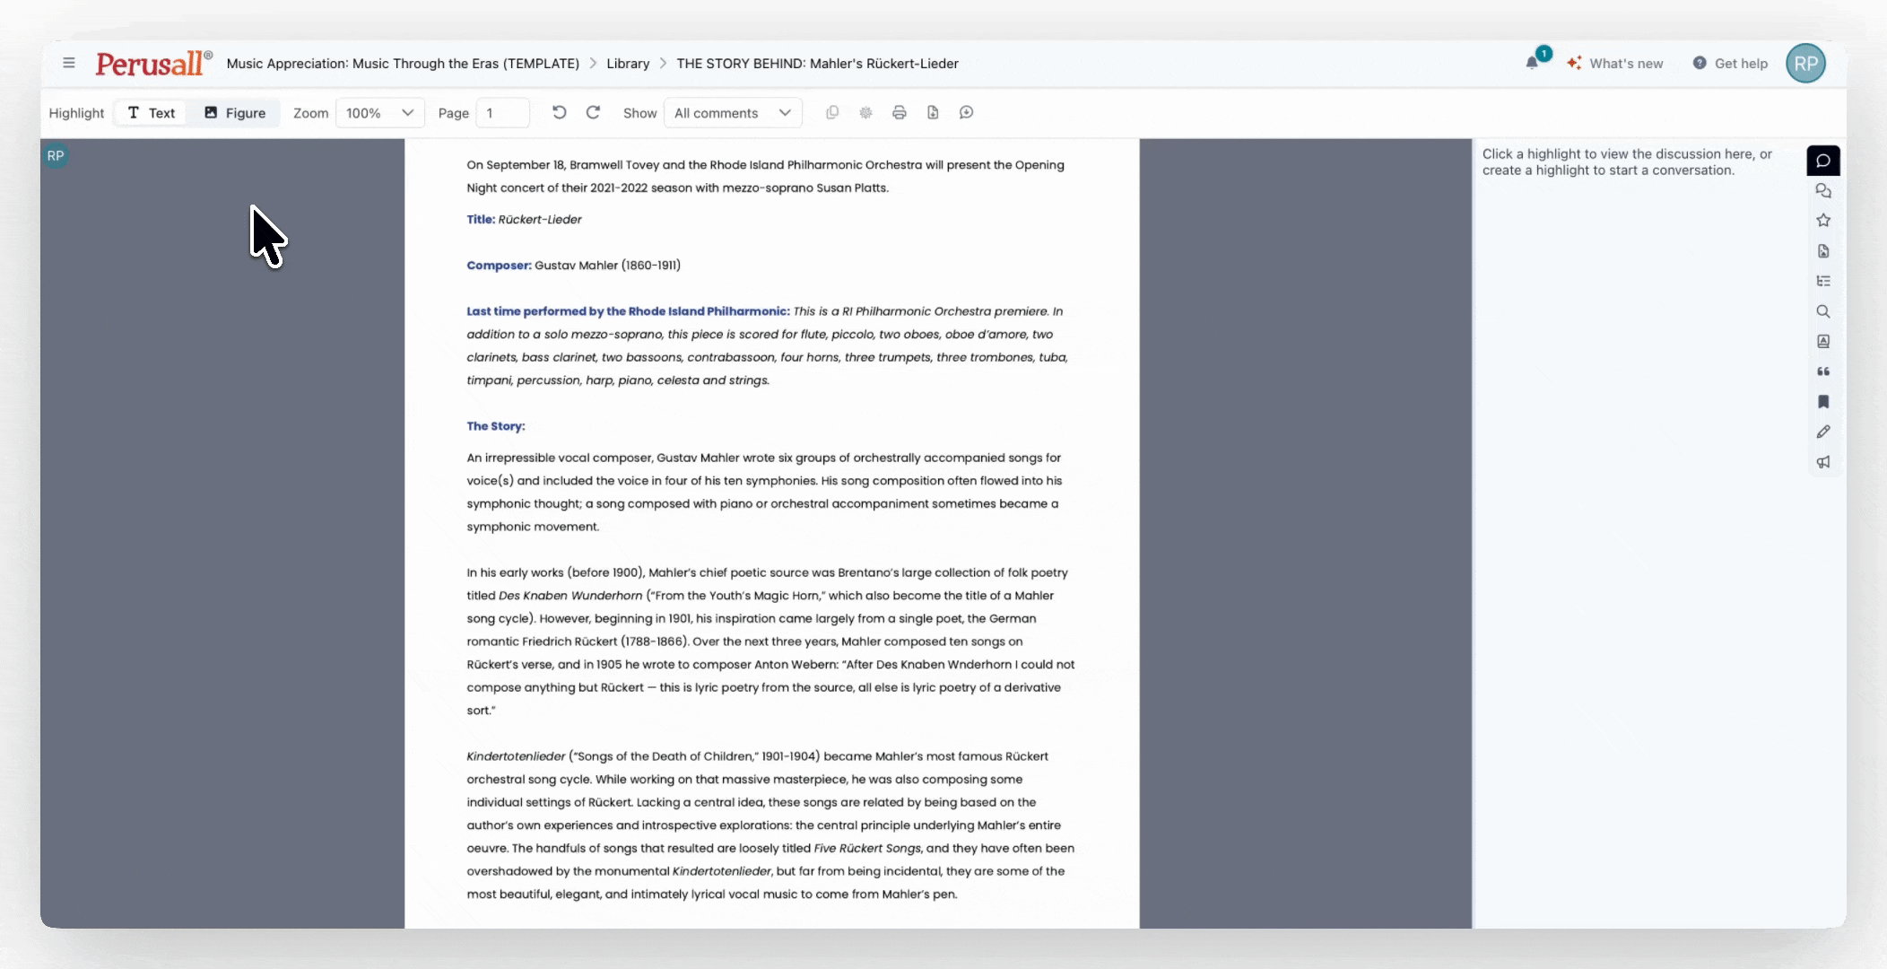Click the Page number field
Image resolution: width=1887 pixels, height=969 pixels.
click(x=503, y=113)
